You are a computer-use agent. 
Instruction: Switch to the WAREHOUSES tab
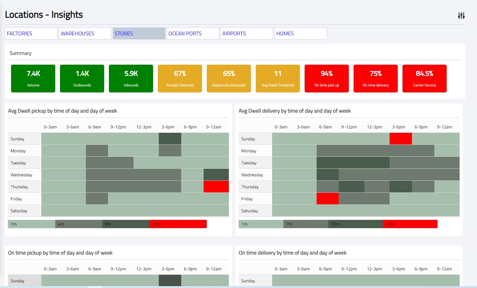coord(85,33)
